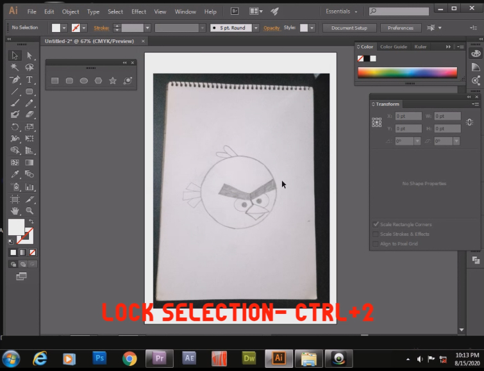Open 5 pt. Round brush definition dropdown
This screenshot has height=371, width=484.
pos(256,28)
